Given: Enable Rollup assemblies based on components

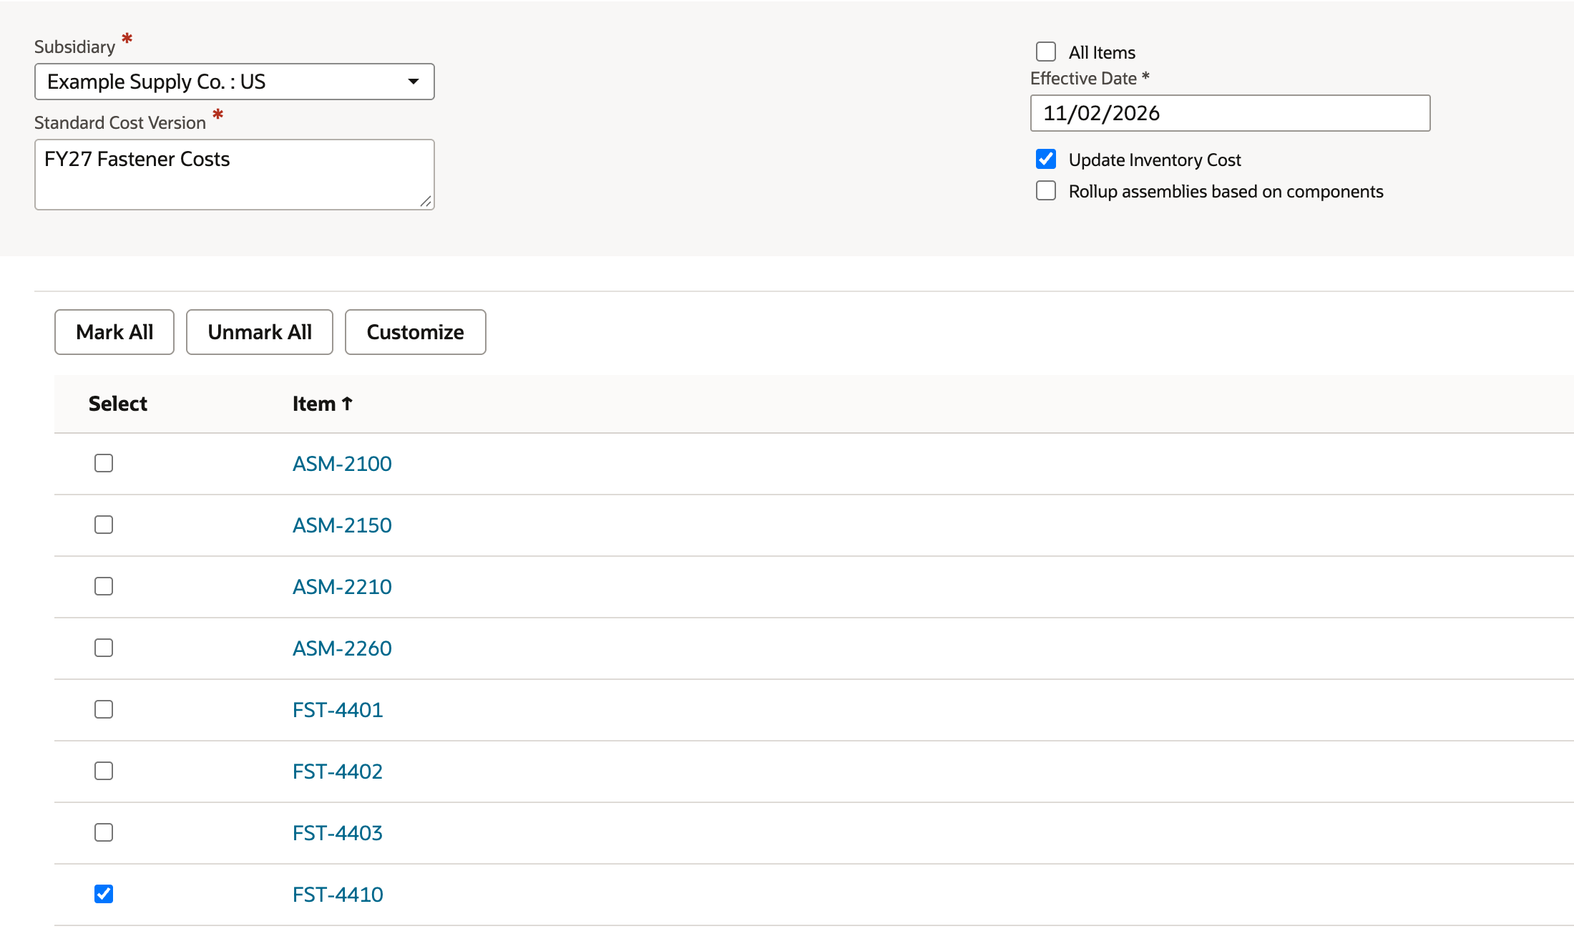Looking at the screenshot, I should click(x=1046, y=190).
